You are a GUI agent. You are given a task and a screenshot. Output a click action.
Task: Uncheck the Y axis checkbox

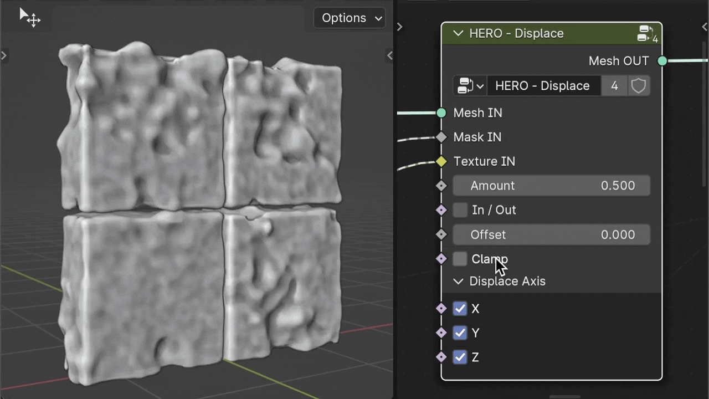coord(460,333)
